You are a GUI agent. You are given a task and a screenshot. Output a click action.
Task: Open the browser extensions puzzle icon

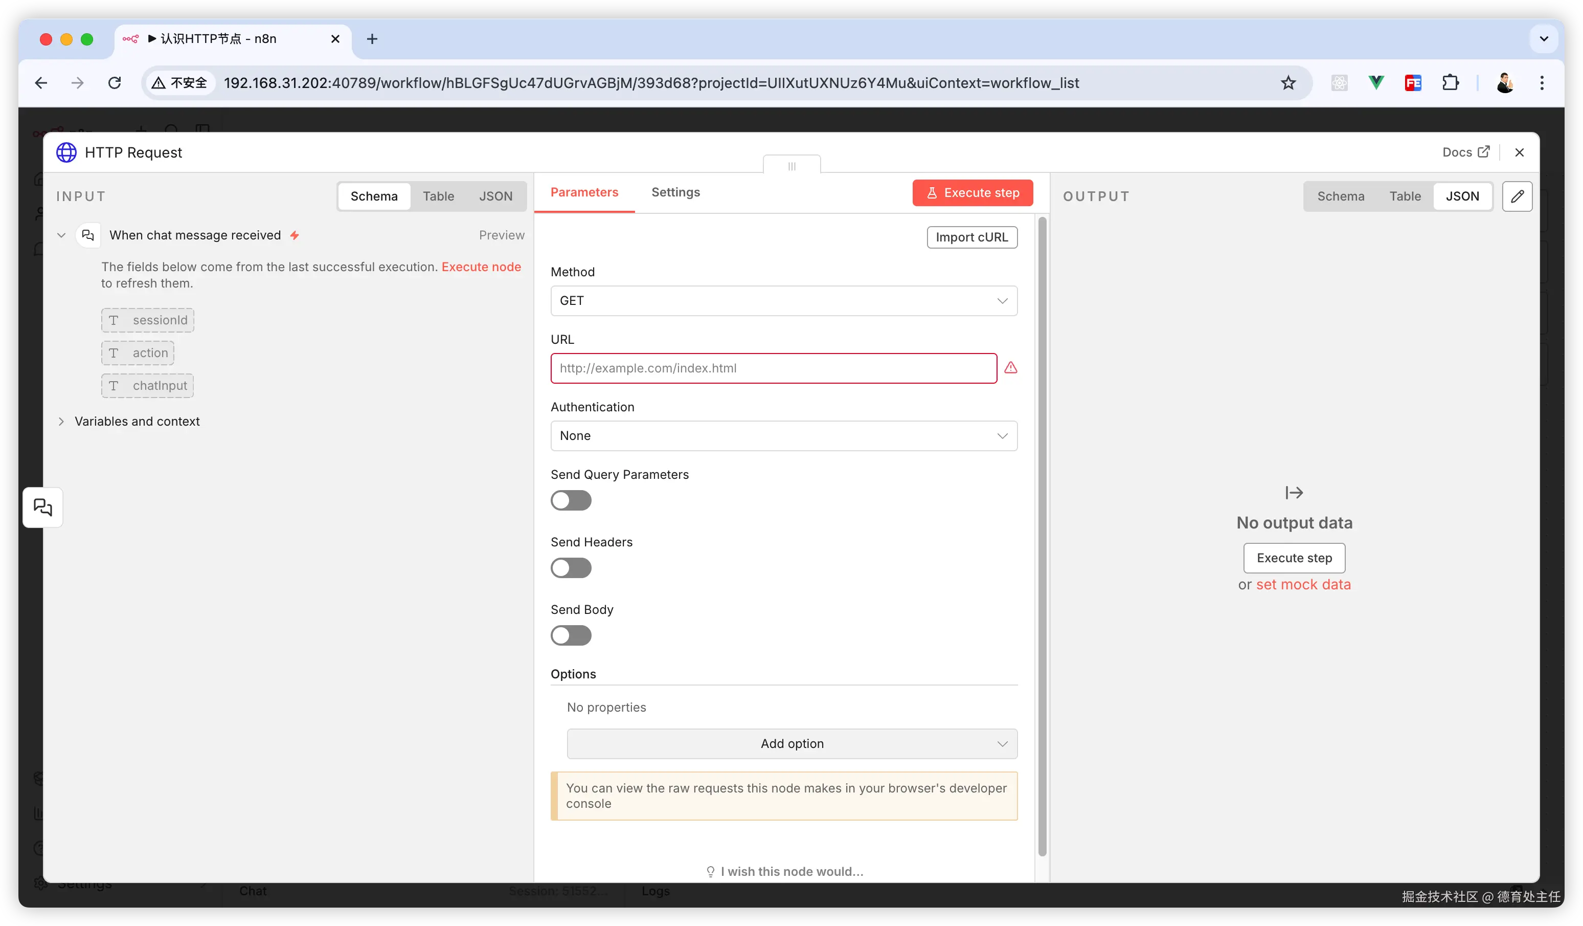tap(1450, 82)
